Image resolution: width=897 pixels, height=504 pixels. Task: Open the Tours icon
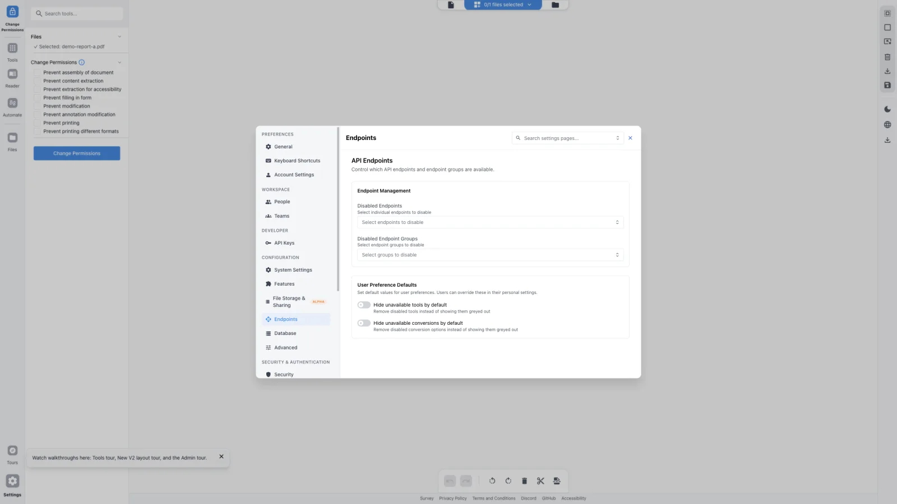coord(12,451)
